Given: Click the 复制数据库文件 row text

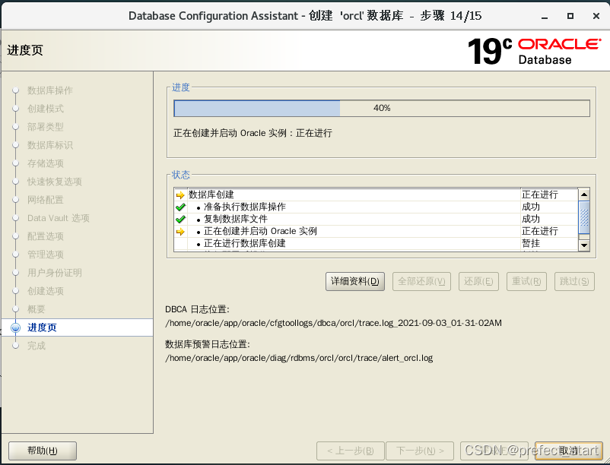Looking at the screenshot, I should [x=236, y=219].
